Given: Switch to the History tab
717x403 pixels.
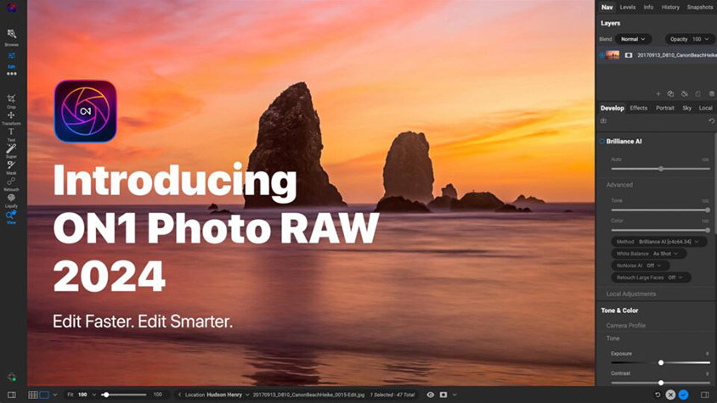Looking at the screenshot, I should tap(670, 7).
